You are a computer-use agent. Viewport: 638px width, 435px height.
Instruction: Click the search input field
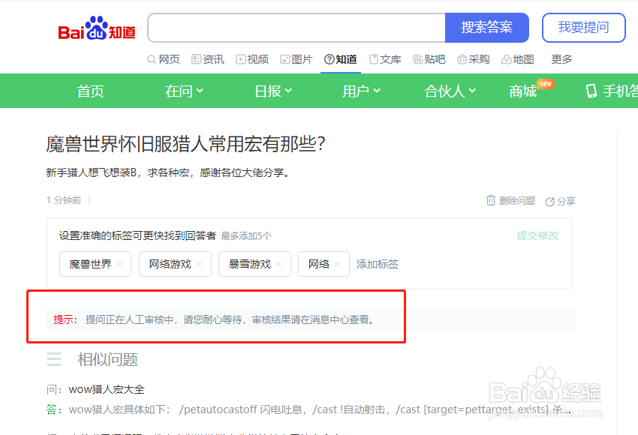coord(295,27)
